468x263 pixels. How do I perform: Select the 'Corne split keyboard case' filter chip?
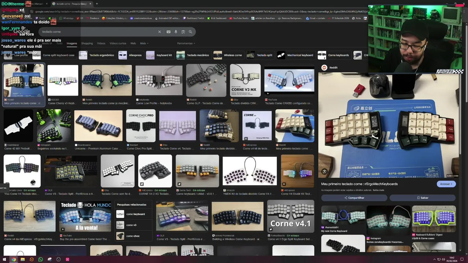pyautogui.click(x=54, y=55)
